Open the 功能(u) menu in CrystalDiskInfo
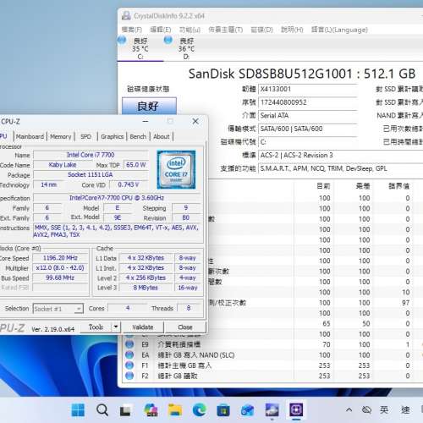Image resolution: width=423 pixels, height=423 pixels. point(190,30)
